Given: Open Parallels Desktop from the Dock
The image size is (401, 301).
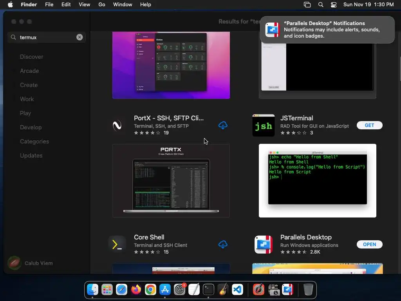Looking at the screenshot, I should (288, 290).
